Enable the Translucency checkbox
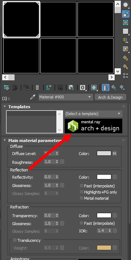 coord(15,240)
